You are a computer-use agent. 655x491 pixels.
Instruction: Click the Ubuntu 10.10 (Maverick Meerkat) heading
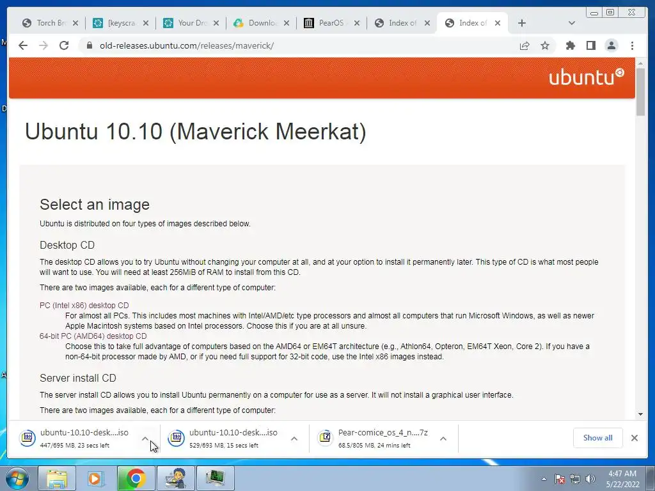coord(196,132)
